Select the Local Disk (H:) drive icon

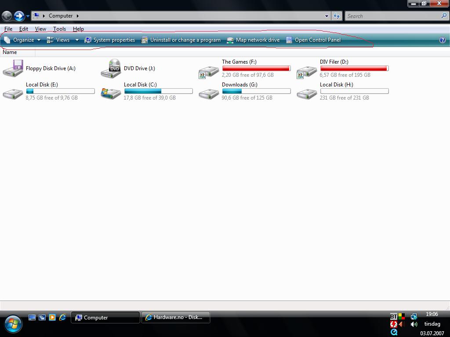click(306, 94)
